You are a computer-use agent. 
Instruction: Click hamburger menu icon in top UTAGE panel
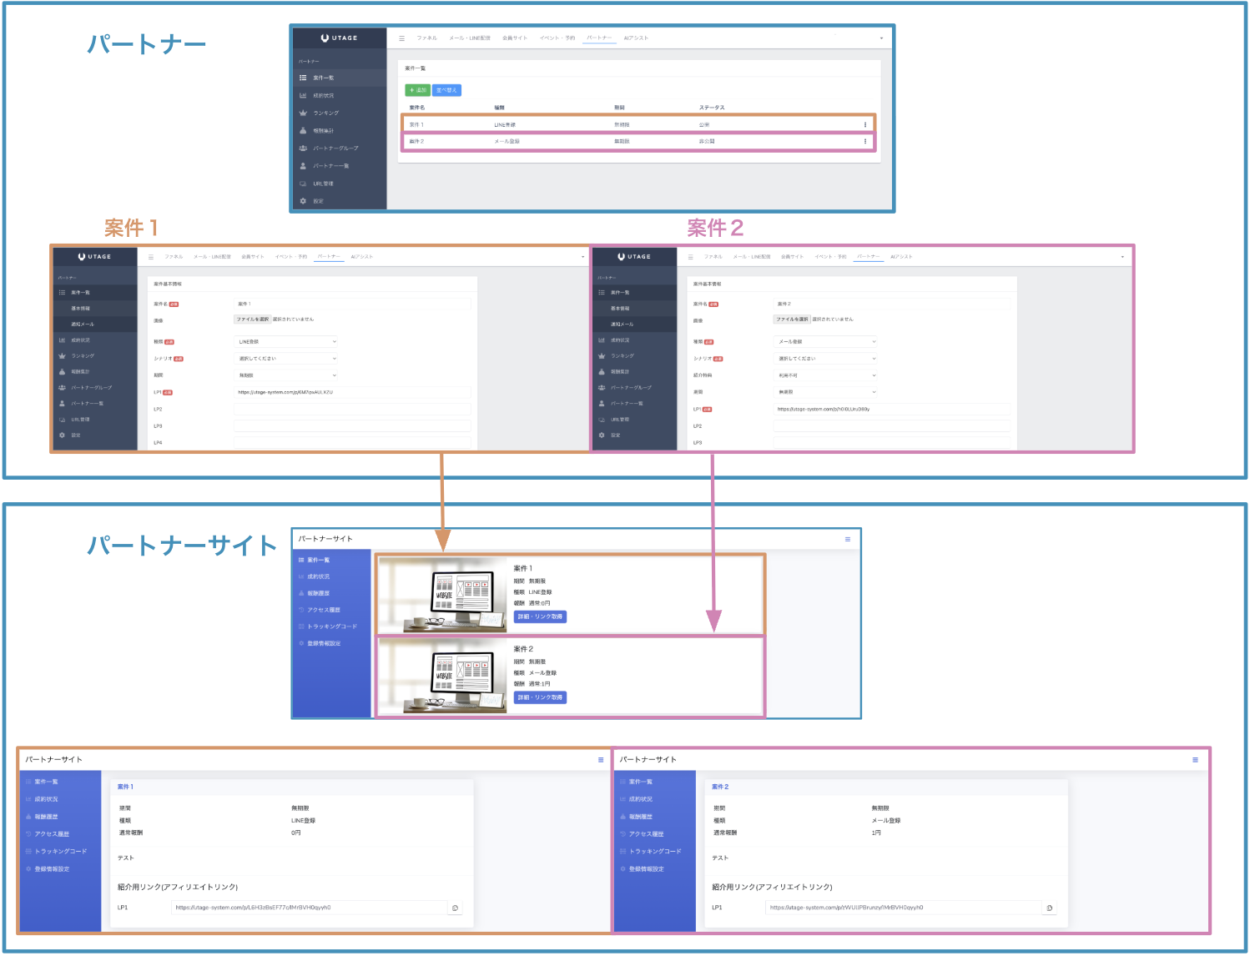pos(401,38)
